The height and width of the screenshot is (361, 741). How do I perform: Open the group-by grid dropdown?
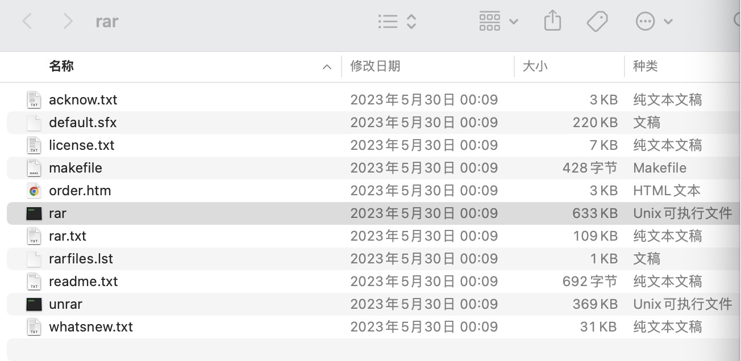click(x=498, y=22)
